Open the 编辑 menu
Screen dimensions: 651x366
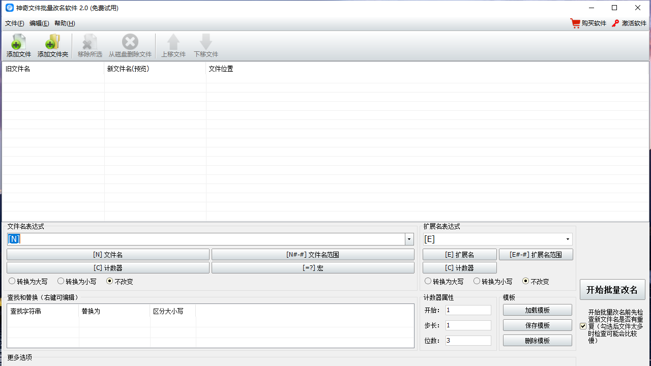coord(39,23)
